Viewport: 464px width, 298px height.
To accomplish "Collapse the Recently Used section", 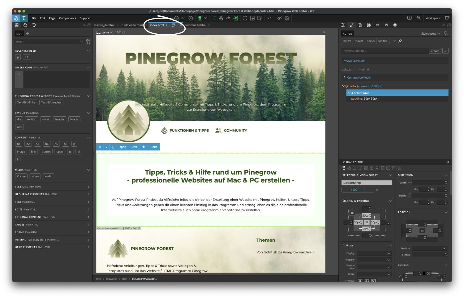I will [x=88, y=51].
